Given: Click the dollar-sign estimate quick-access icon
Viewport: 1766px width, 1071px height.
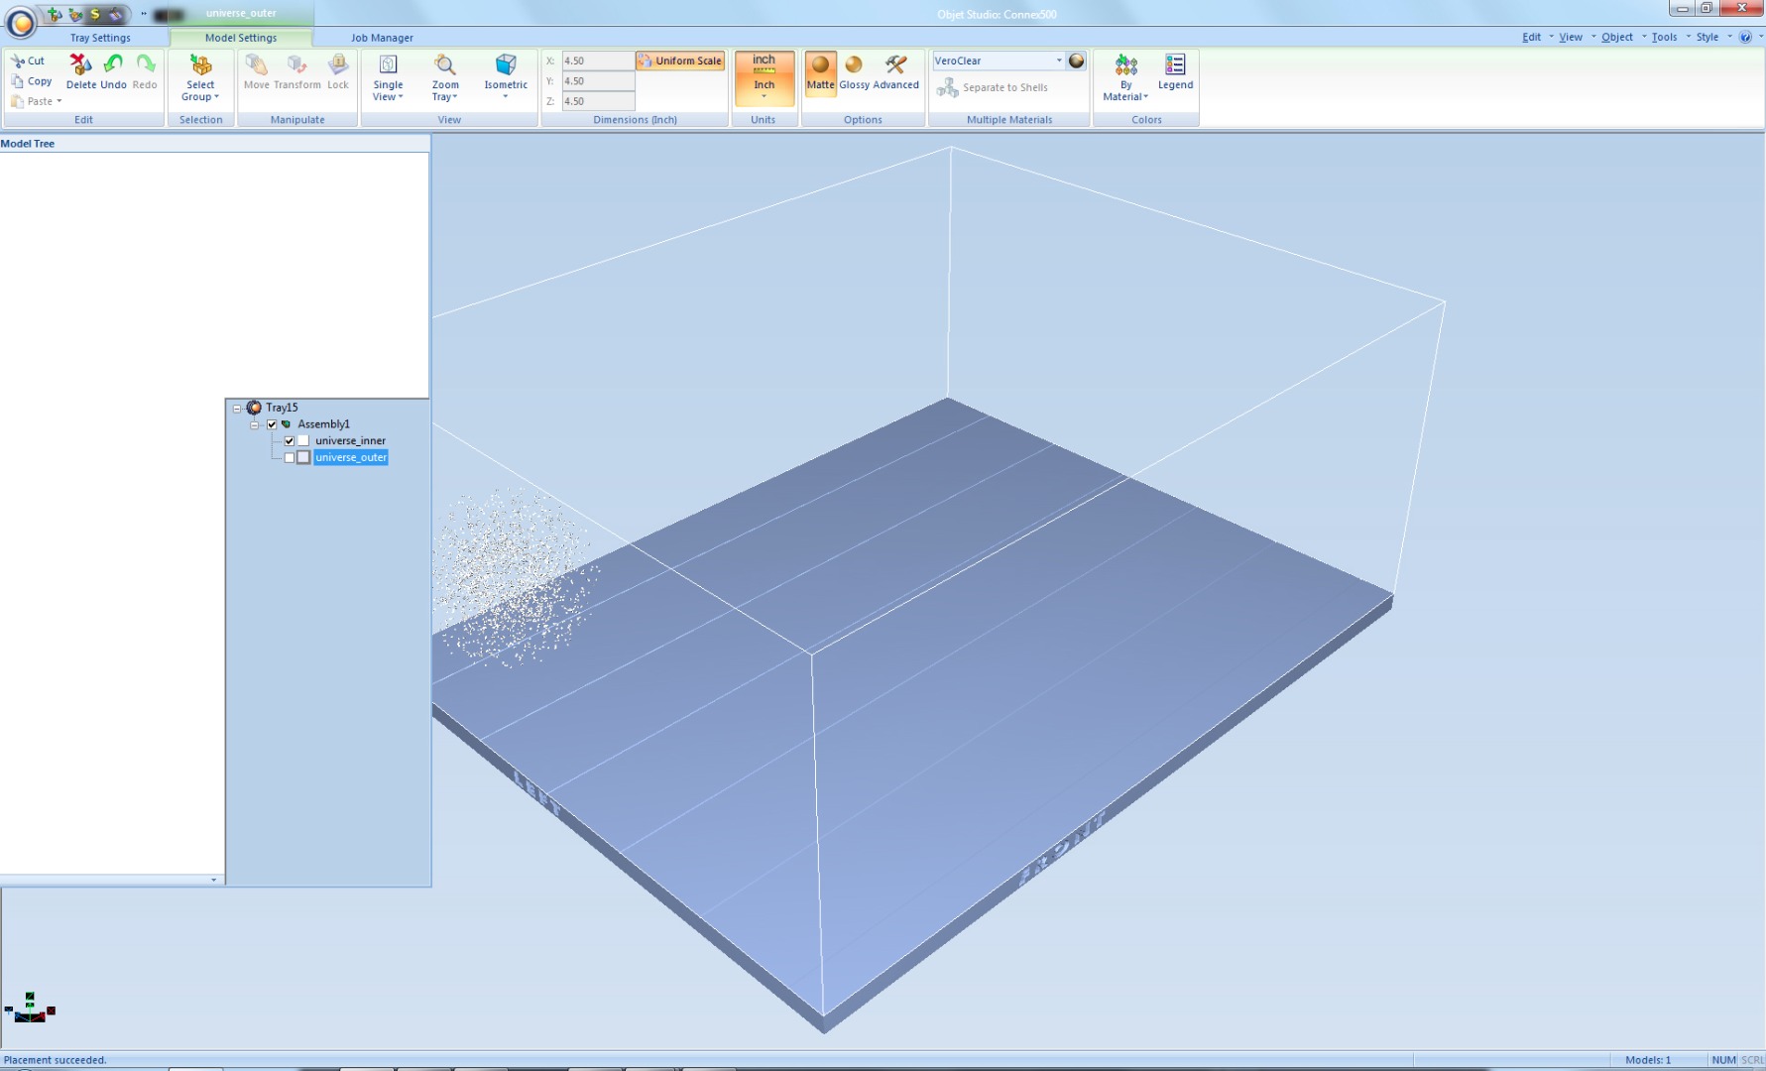Looking at the screenshot, I should click(x=95, y=14).
